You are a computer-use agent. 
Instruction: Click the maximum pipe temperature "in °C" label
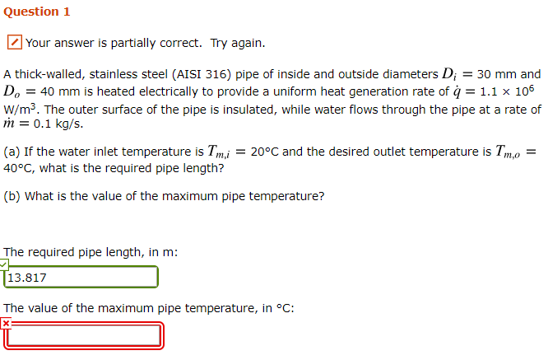tap(276, 308)
